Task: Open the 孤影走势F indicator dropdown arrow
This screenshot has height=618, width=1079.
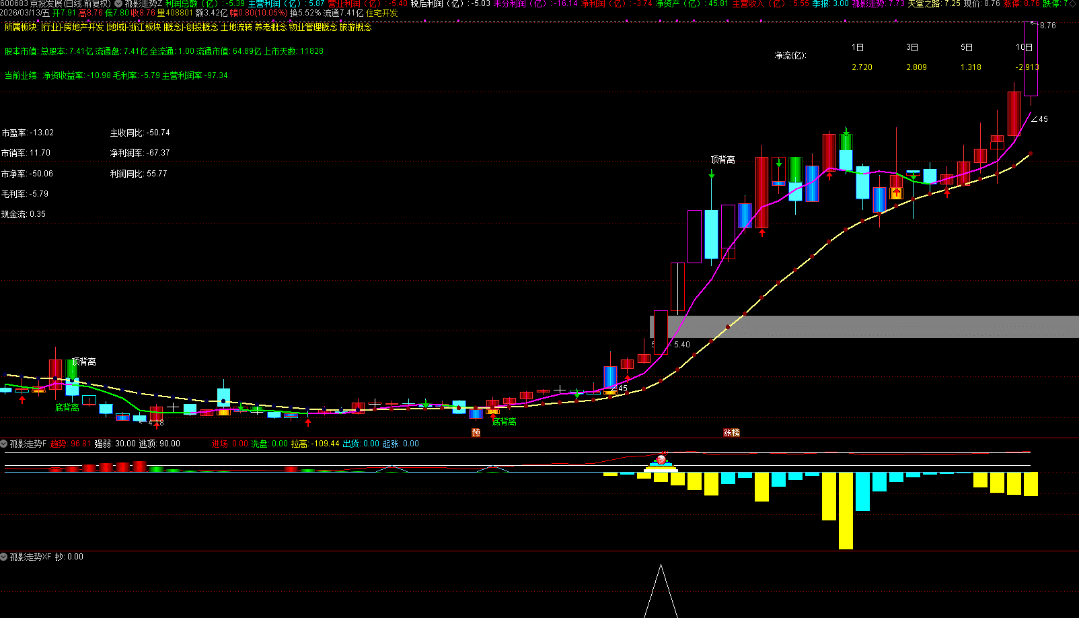Action: point(4,444)
